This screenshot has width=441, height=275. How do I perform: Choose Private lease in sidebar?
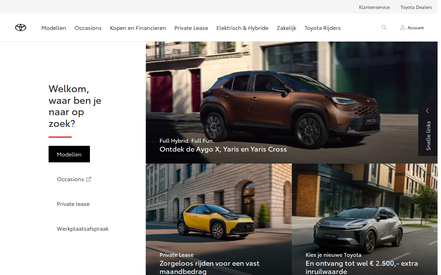click(x=73, y=204)
